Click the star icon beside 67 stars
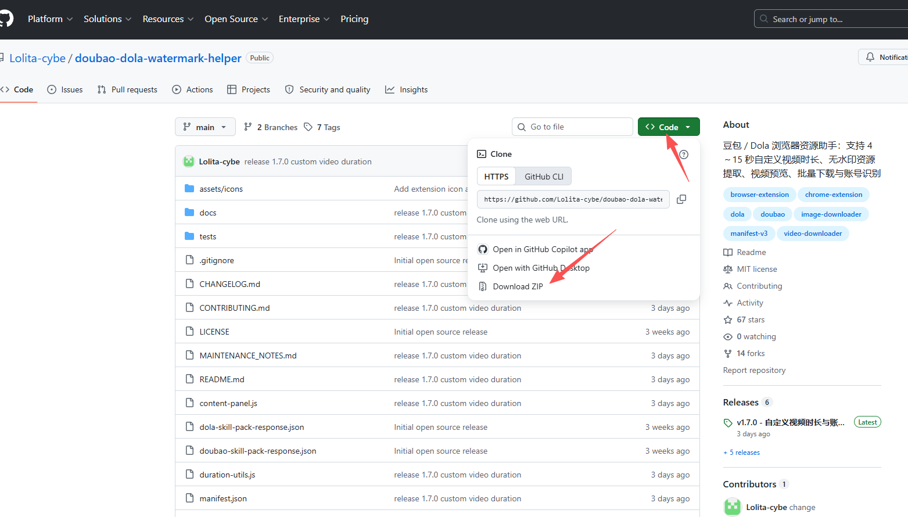 pyautogui.click(x=728, y=319)
